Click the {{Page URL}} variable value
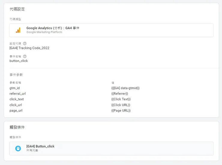The height and width of the screenshot is (165, 222). click(121, 111)
